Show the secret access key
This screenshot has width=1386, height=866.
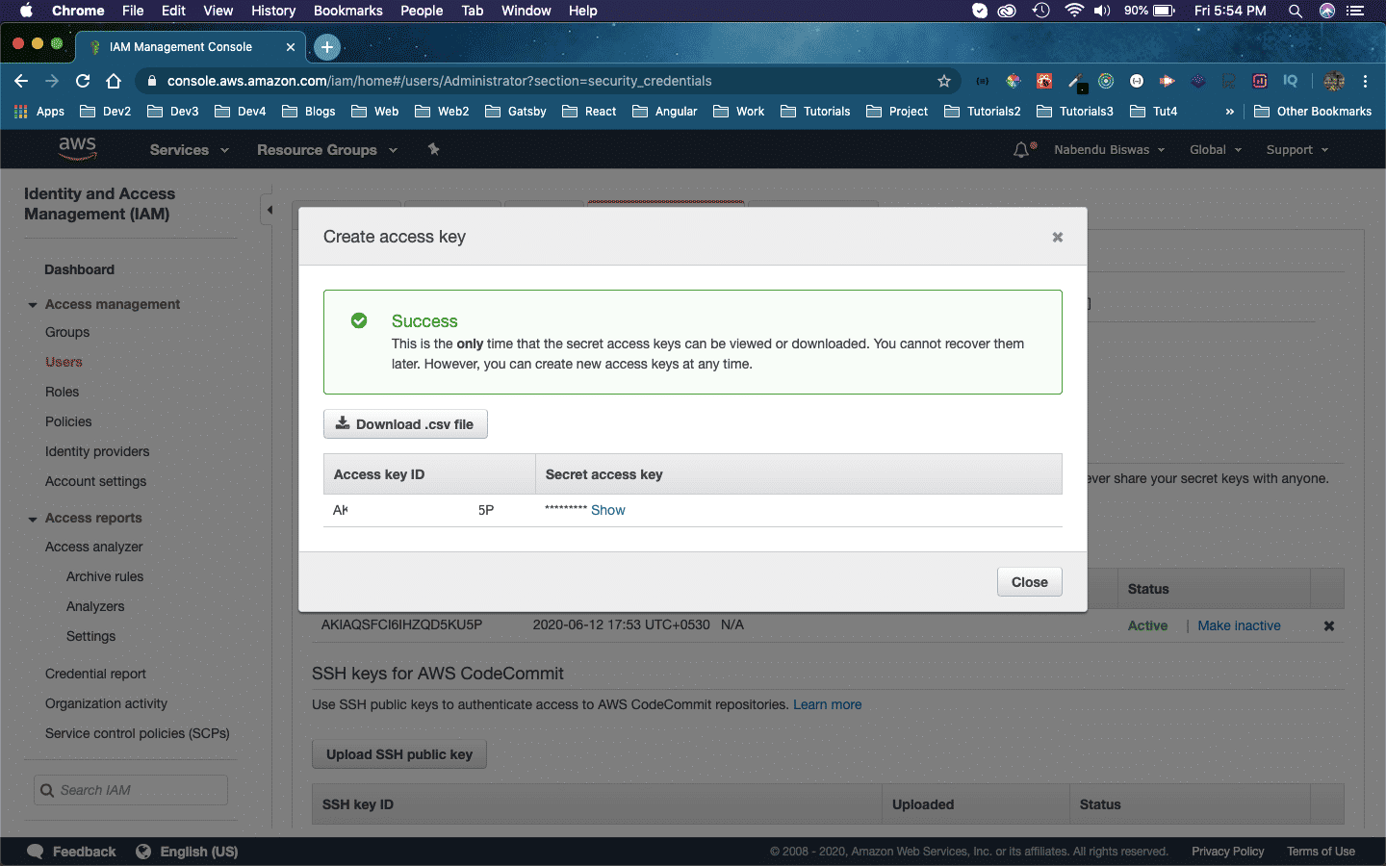(x=608, y=510)
